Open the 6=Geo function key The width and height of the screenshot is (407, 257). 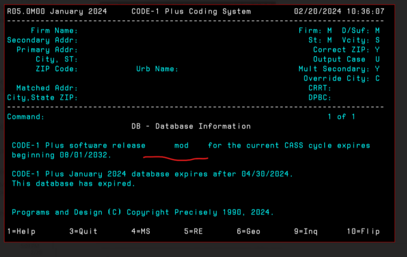tap(248, 231)
